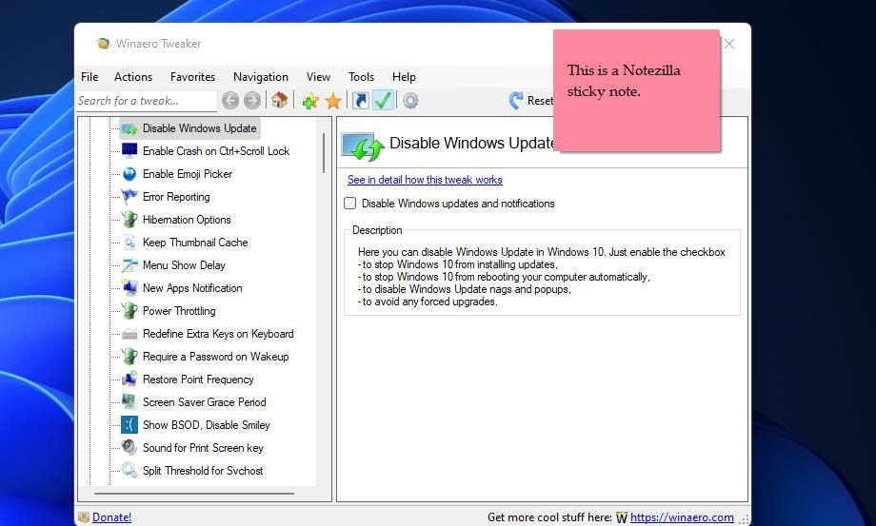Open See in detail how this tweak works link
The image size is (876, 526).
point(425,180)
